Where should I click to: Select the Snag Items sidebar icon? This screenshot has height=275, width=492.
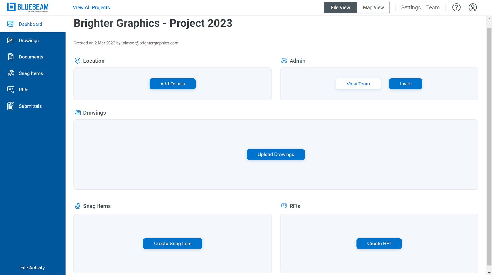point(11,73)
